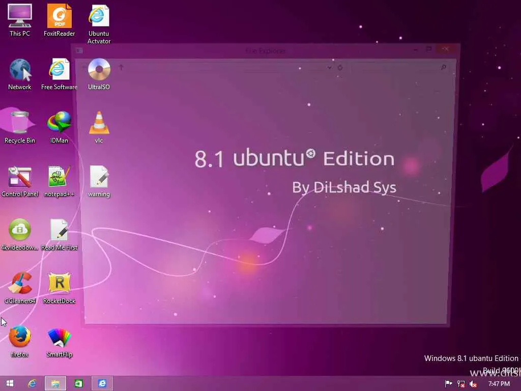Viewport: 521px width, 391px height.
Task: Open IDMan download manager icon
Action: point(59,127)
